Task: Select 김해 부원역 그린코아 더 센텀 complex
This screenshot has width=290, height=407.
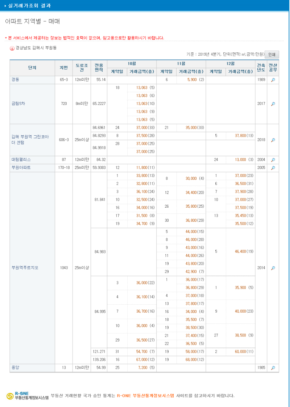Action: 30,139
